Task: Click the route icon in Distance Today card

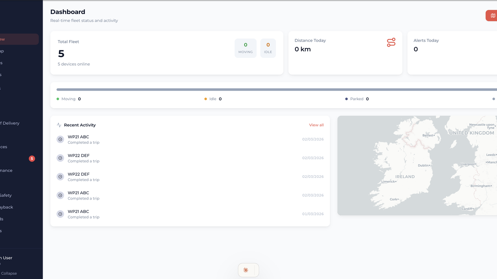Action: click(x=391, y=42)
